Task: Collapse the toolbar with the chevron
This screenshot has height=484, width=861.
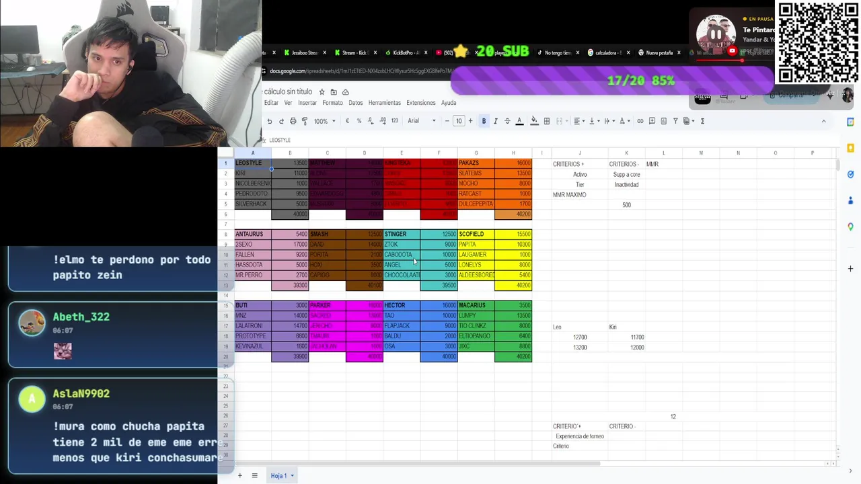Action: [823, 121]
